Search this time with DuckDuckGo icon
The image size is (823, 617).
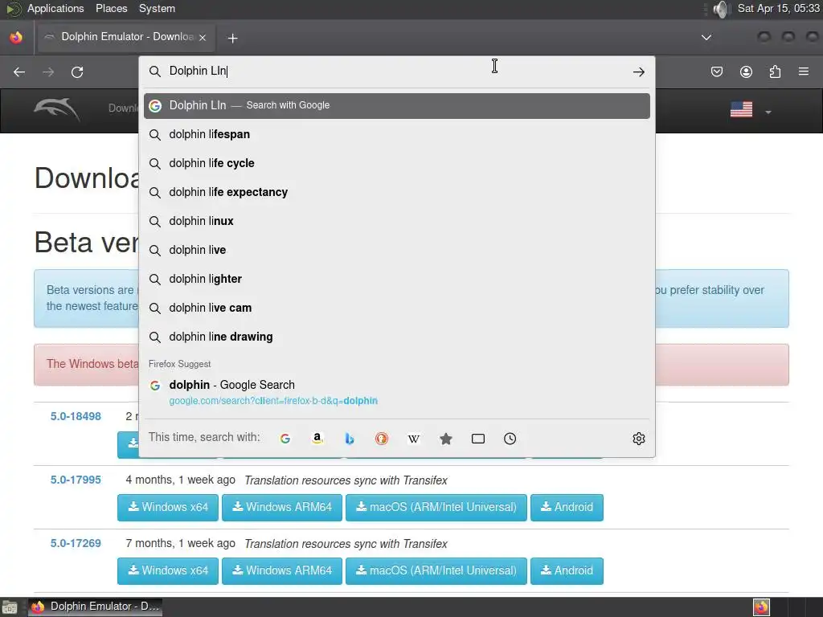click(382, 439)
